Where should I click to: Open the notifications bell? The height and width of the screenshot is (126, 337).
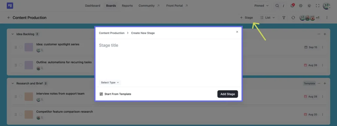[x=292, y=6]
